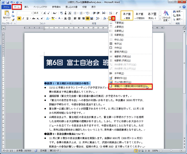The height and width of the screenshot is (154, 187).
Task: Click the tab selector box left of ruler
Action: point(3,28)
